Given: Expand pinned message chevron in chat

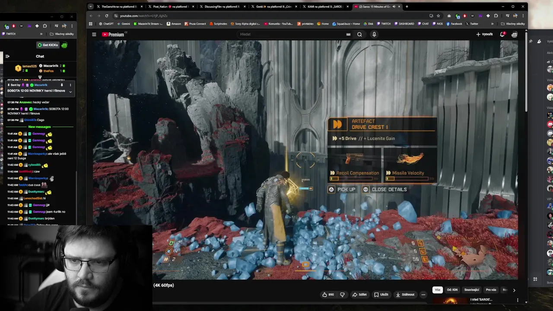Looking at the screenshot, I should click(x=70, y=92).
